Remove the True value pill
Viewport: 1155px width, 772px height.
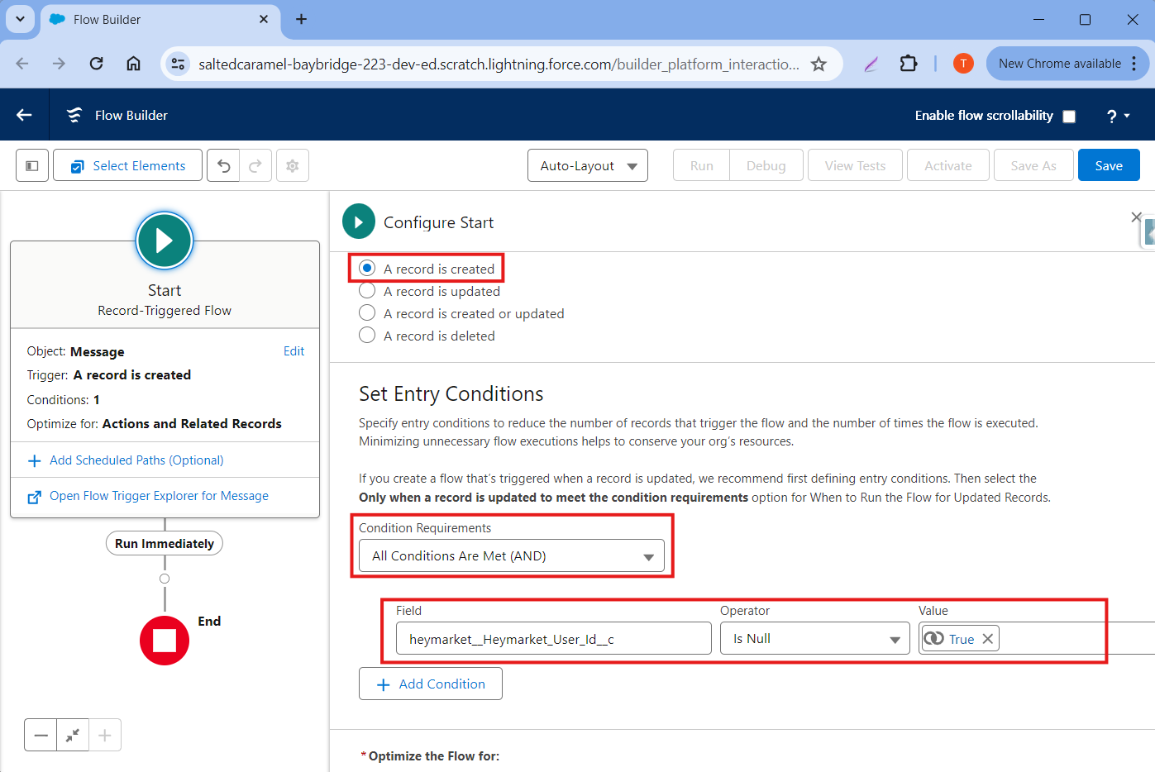coord(988,639)
